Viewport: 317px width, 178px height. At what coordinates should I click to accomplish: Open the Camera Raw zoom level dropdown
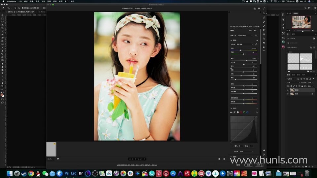(x=51, y=159)
